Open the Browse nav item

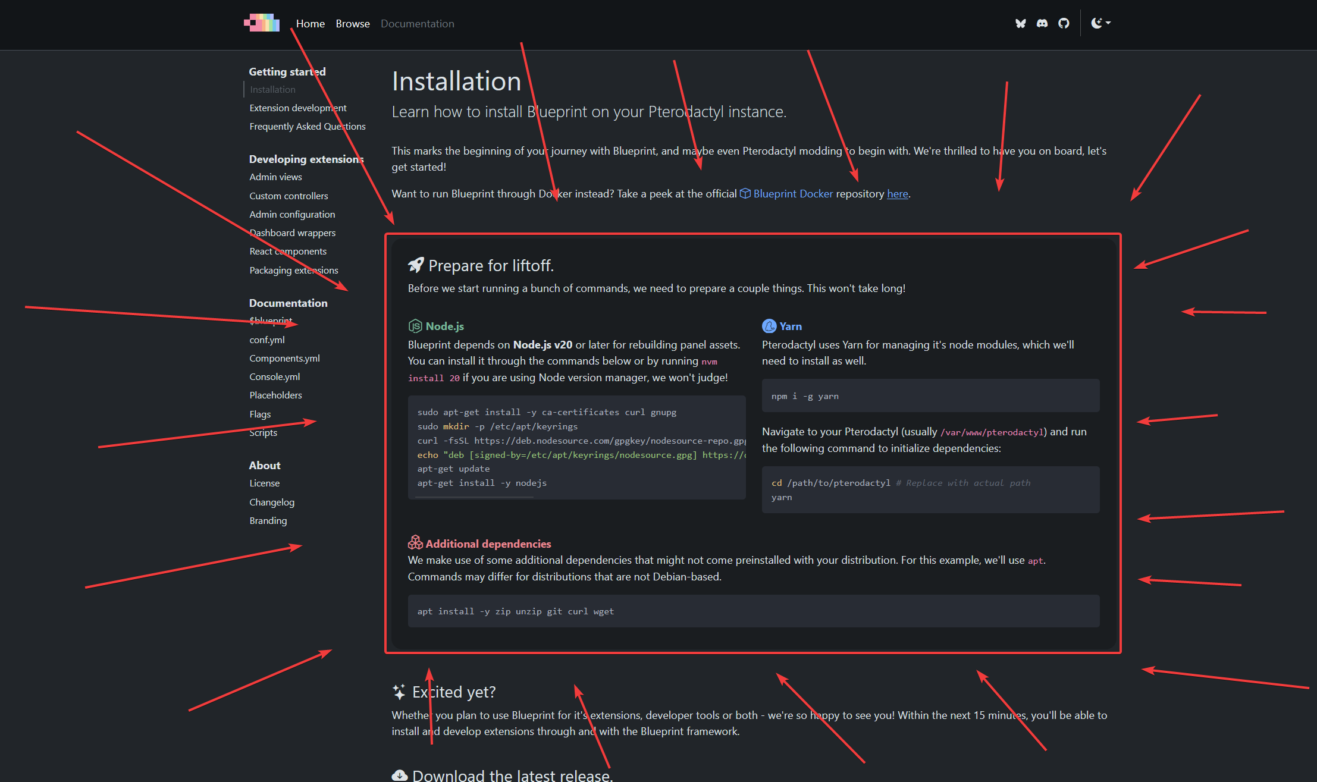tap(353, 24)
